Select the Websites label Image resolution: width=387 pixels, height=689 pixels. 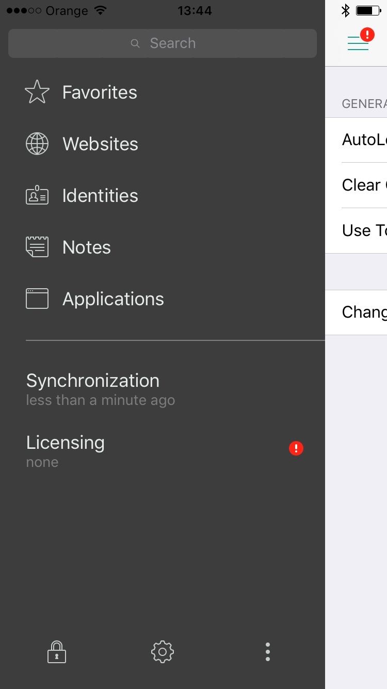click(100, 144)
